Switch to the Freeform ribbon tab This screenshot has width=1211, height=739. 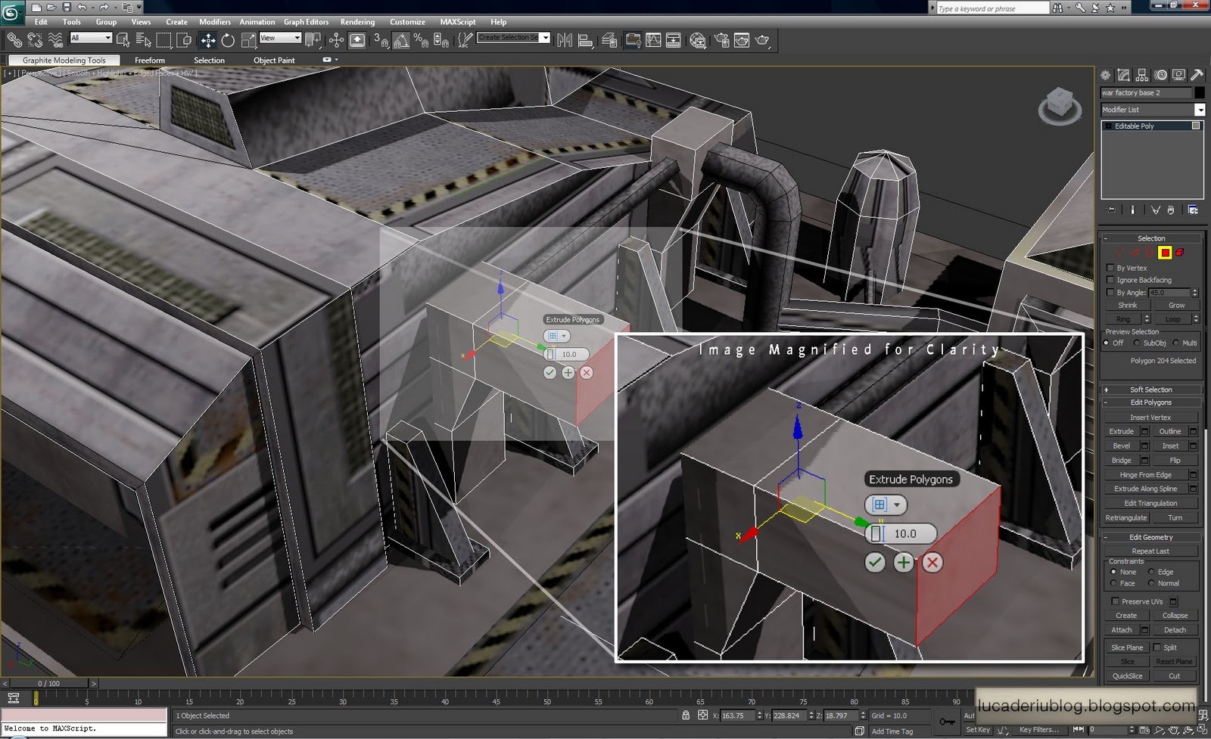click(x=149, y=61)
